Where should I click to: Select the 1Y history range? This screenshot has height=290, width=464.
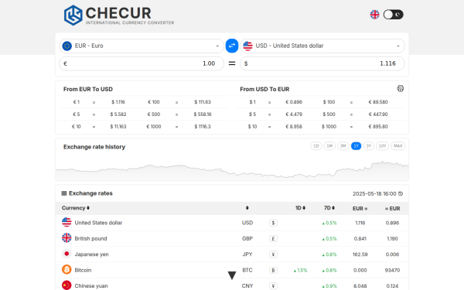356,146
